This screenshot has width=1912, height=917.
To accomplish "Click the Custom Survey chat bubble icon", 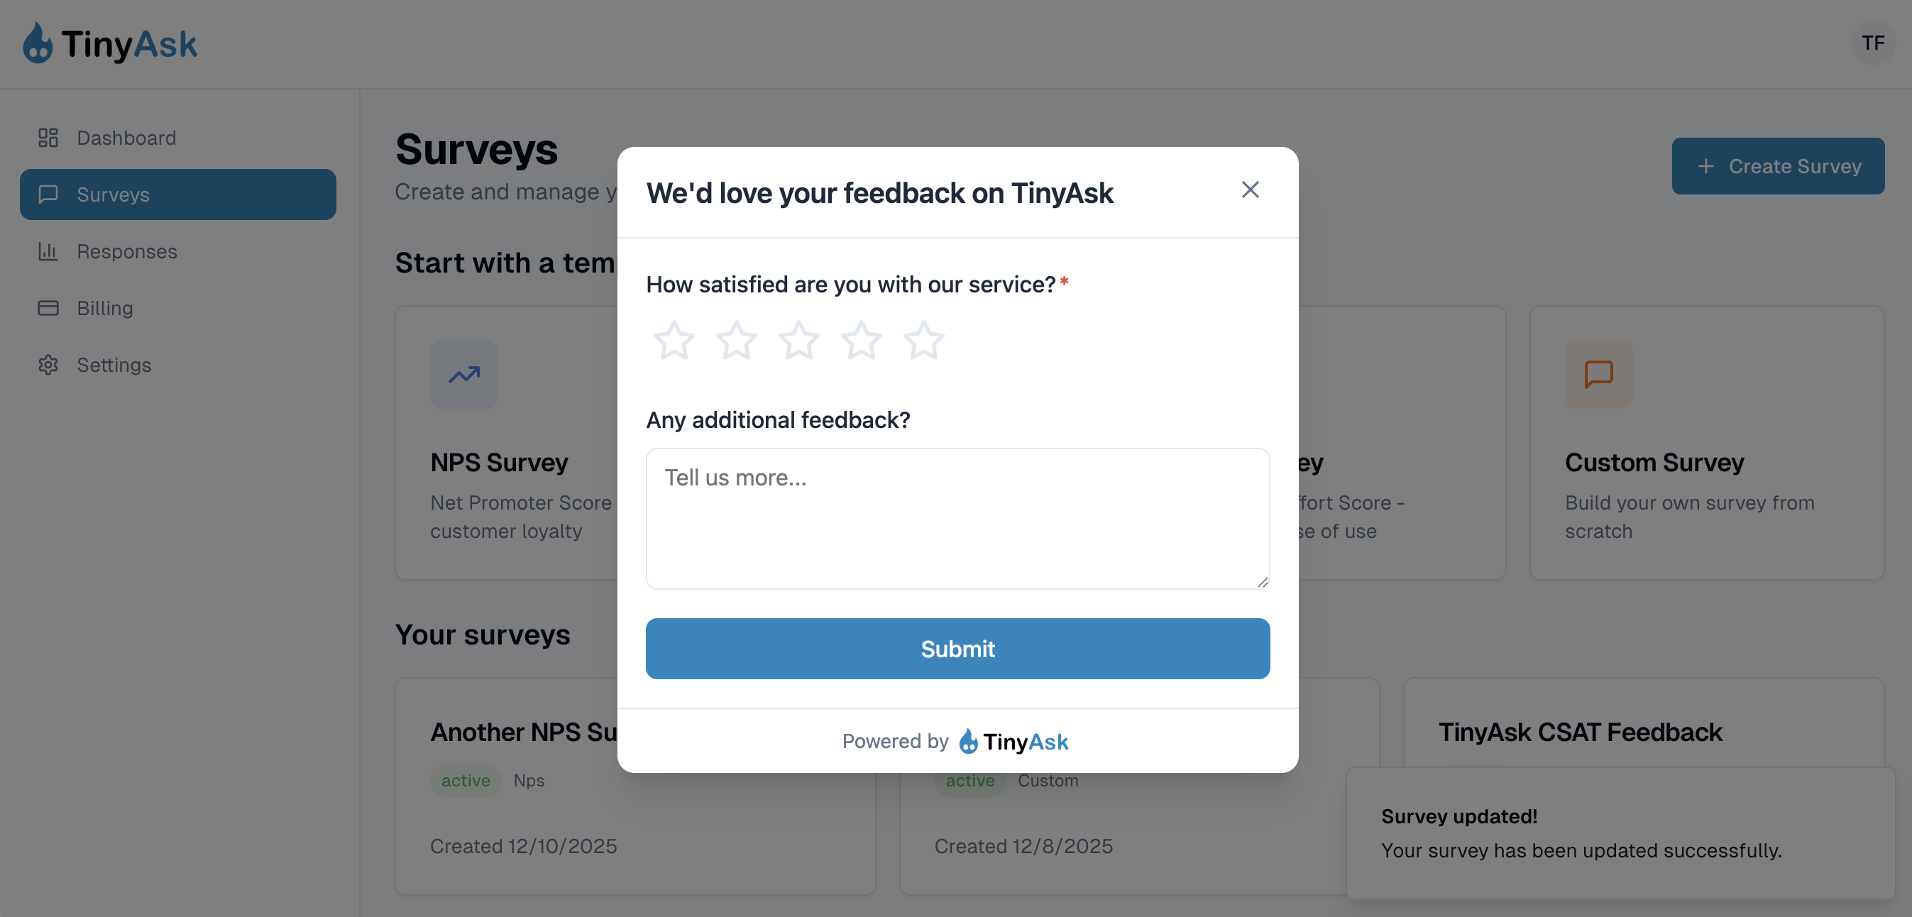I will point(1598,375).
